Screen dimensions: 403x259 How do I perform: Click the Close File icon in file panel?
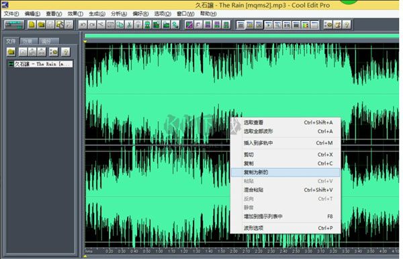[23, 52]
